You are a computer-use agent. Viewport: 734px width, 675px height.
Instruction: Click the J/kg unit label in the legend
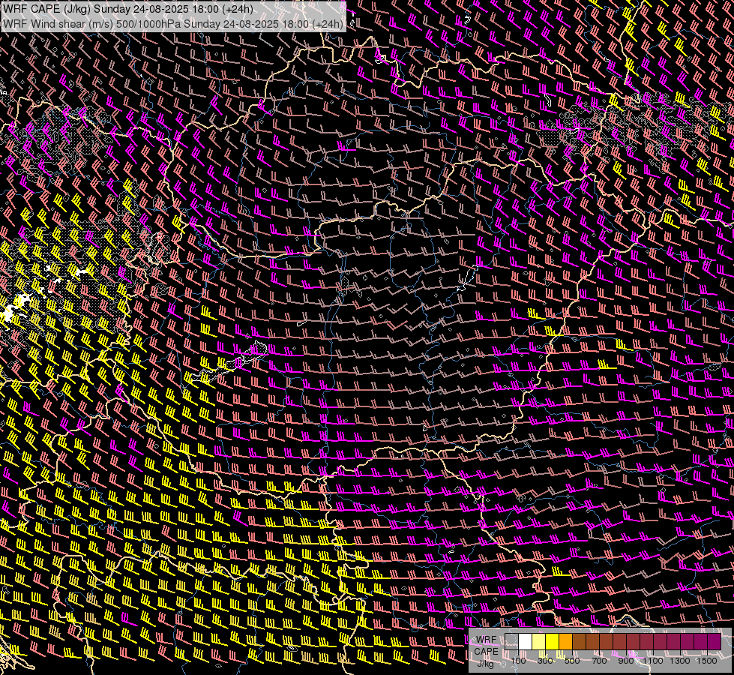(485, 663)
